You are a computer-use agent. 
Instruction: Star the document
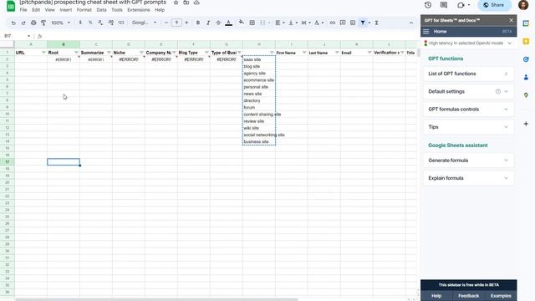pyautogui.click(x=176, y=3)
